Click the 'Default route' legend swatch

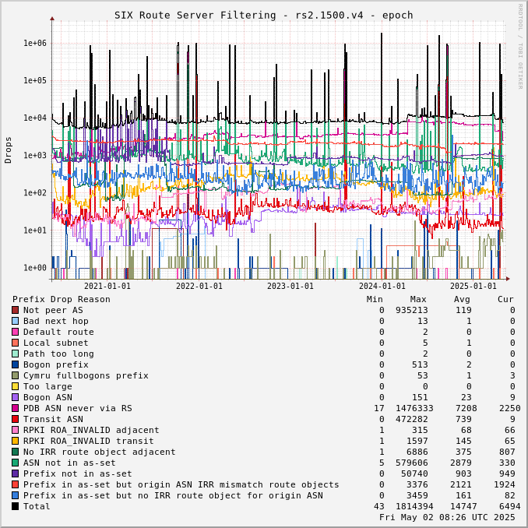pyautogui.click(x=15, y=332)
